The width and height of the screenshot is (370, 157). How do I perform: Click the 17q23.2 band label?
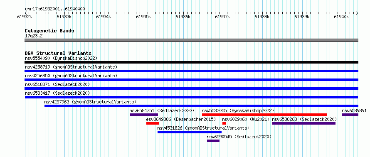coord(34,36)
